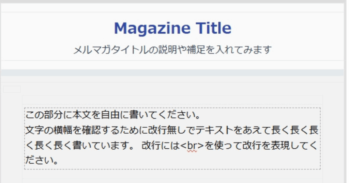Click the empty row above the dashed text box
Viewport: 349px width, 183px height.
click(x=172, y=100)
